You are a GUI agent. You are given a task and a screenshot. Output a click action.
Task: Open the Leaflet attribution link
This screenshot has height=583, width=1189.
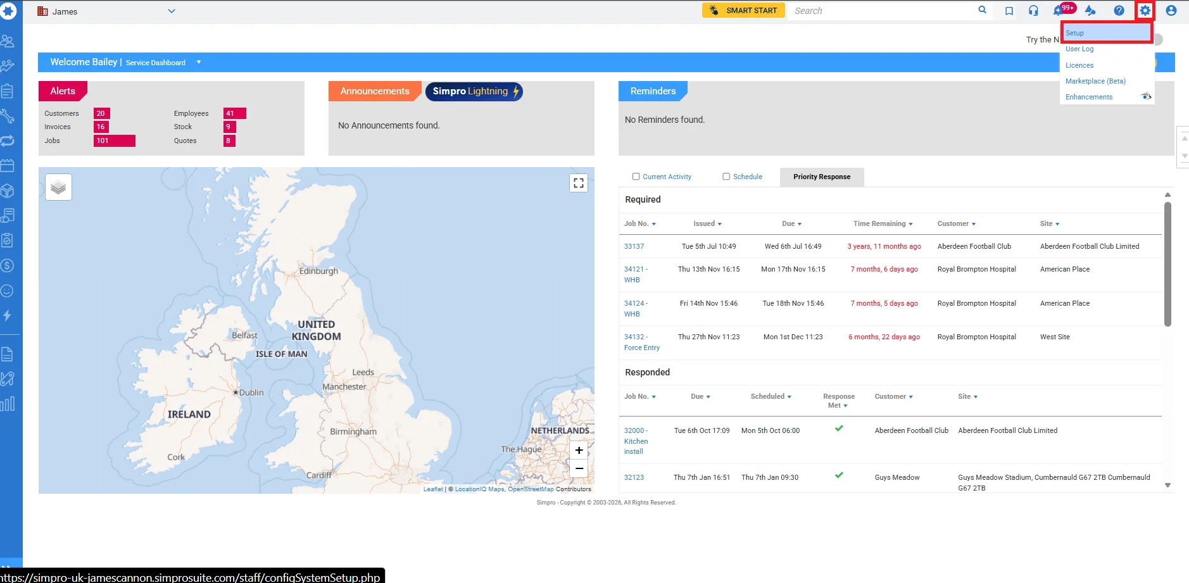pyautogui.click(x=433, y=489)
